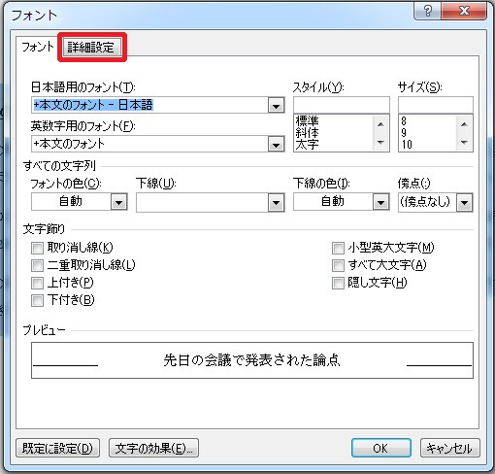Viewport: 495px width, 474px height.
Task: Enable the 取り消し線 checkbox
Action: click(37, 249)
